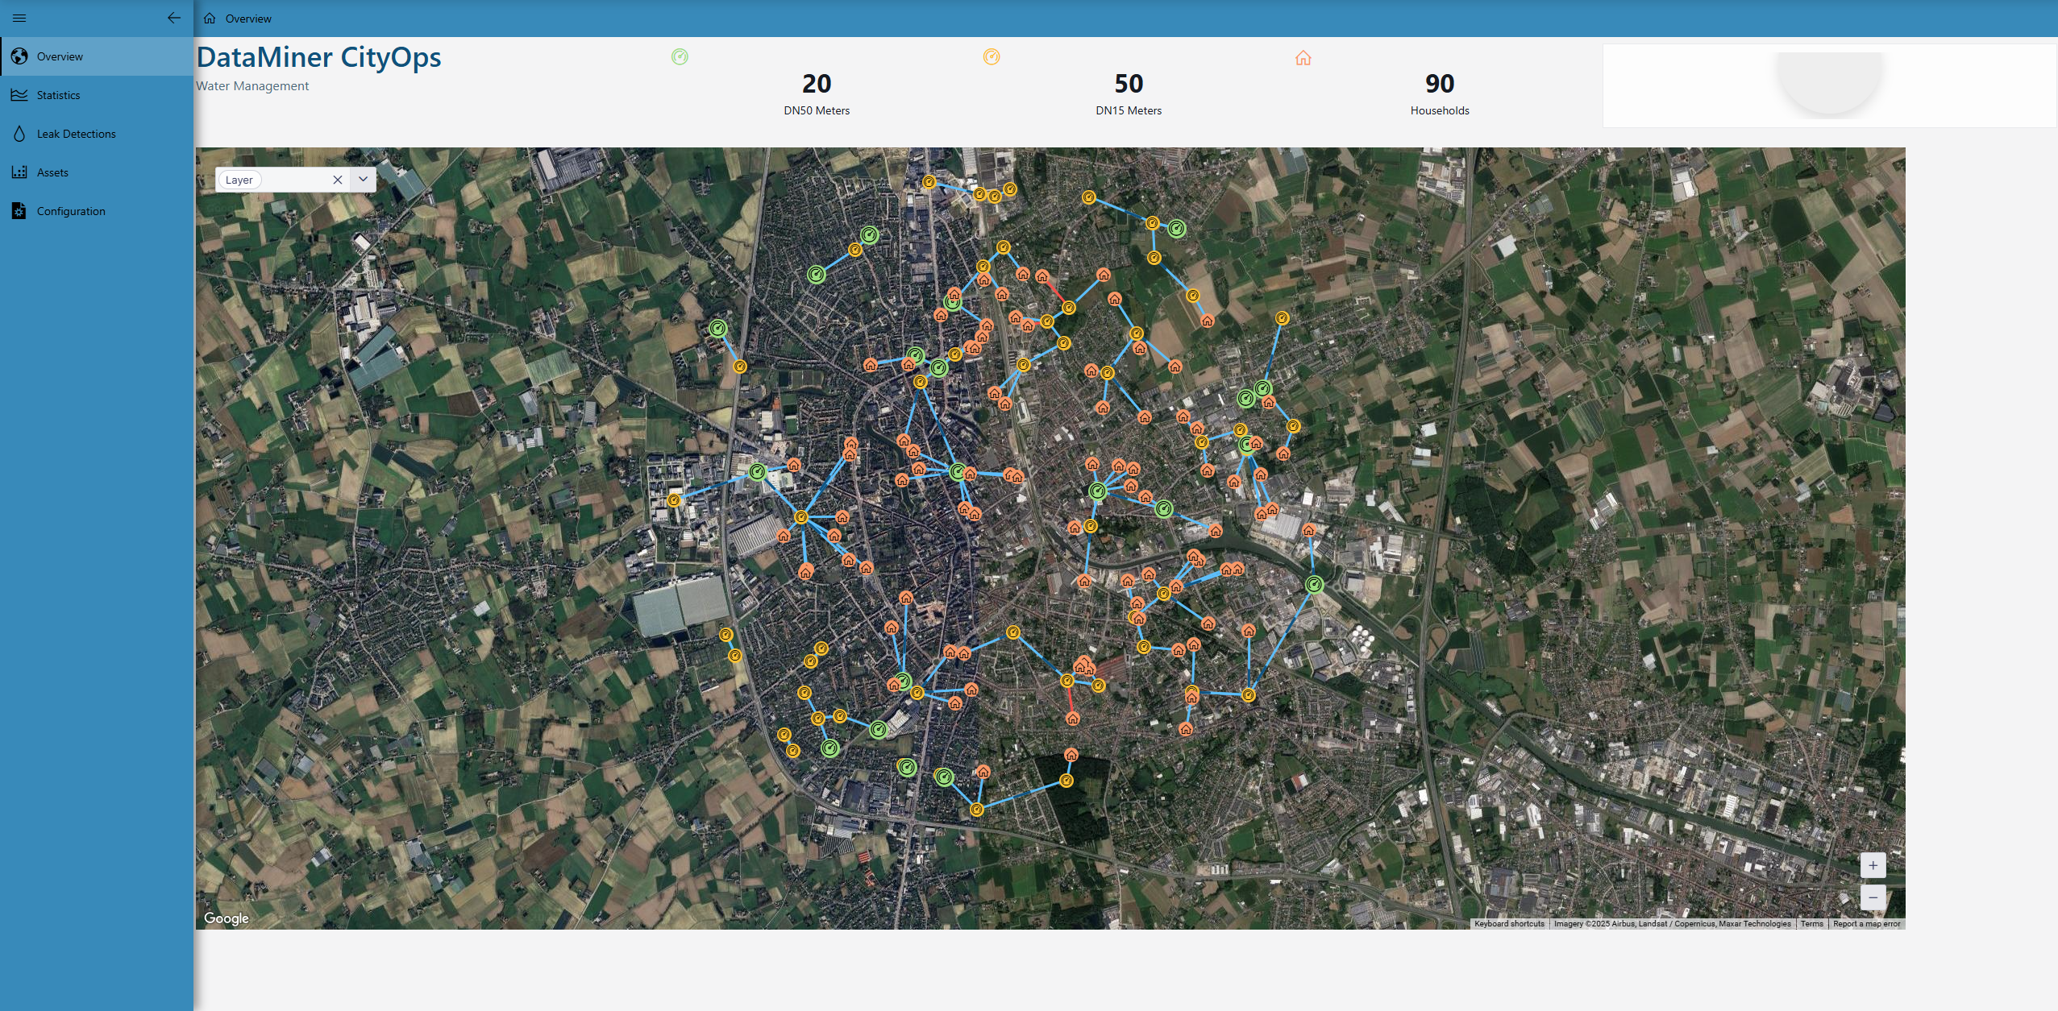Click inside the Layer filter field
The width and height of the screenshot is (2058, 1011).
pos(294,180)
